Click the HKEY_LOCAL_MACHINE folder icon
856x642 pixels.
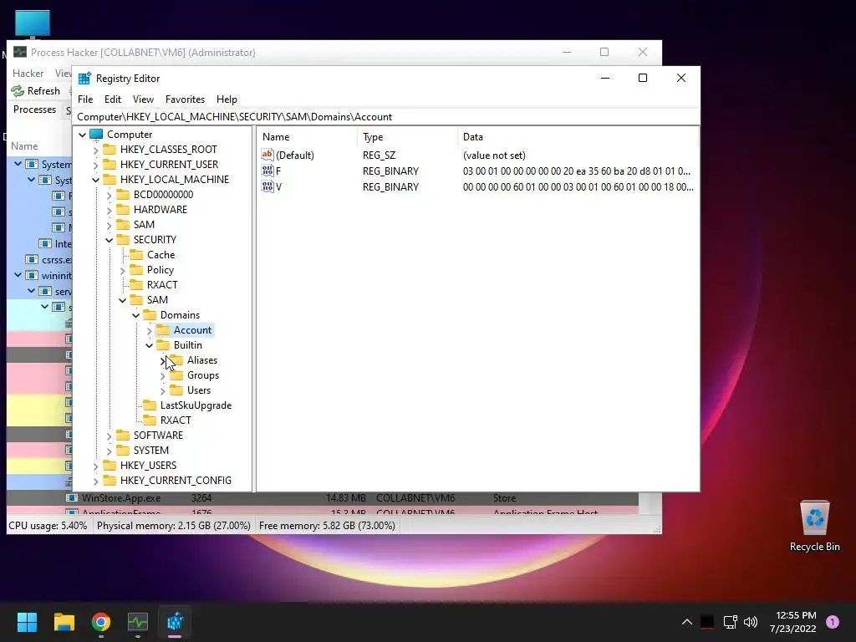110,180
